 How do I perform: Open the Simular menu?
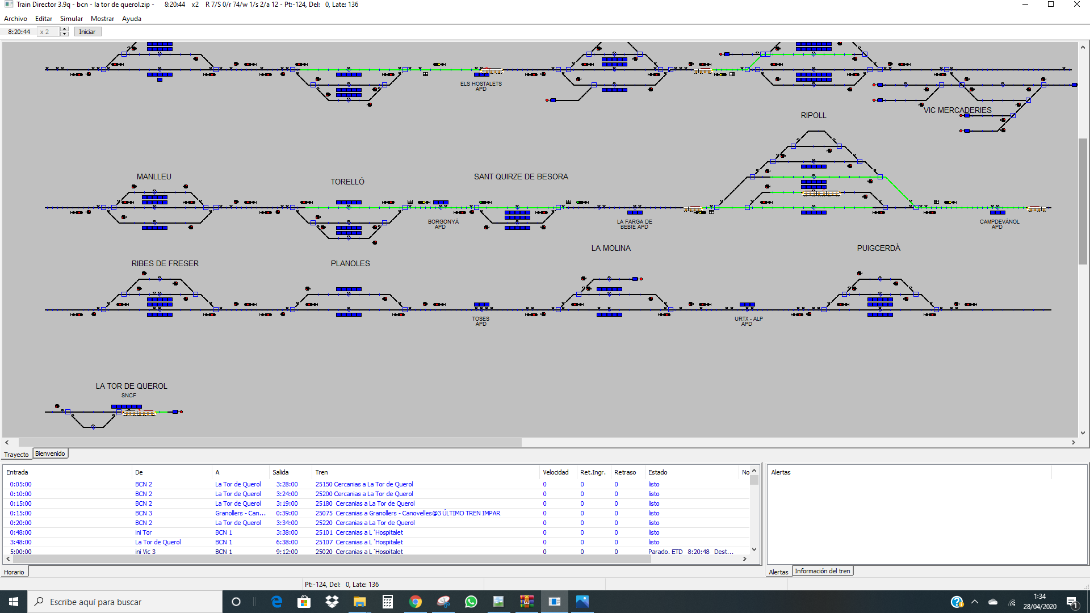click(71, 19)
